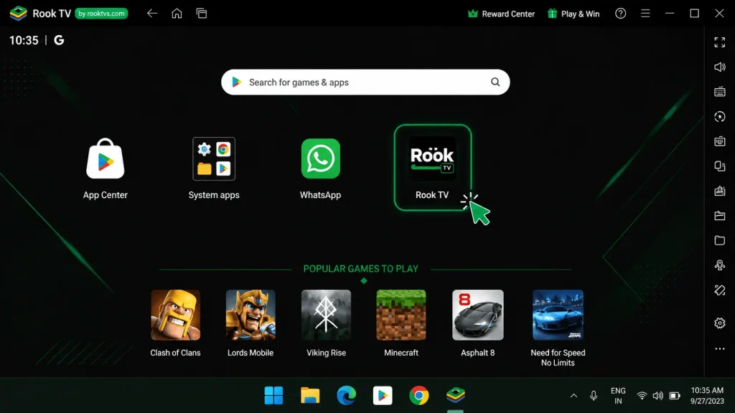Open the media folder icon in the sidebar
This screenshot has width=735, height=413.
[719, 216]
